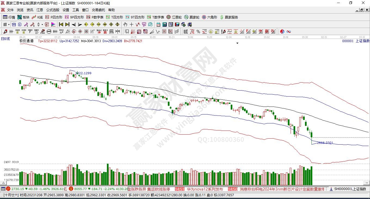
Task: Click the hand pan tool icon
Action: [125, 24]
